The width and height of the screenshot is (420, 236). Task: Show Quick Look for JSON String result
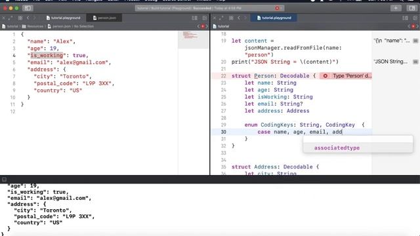[415, 62]
